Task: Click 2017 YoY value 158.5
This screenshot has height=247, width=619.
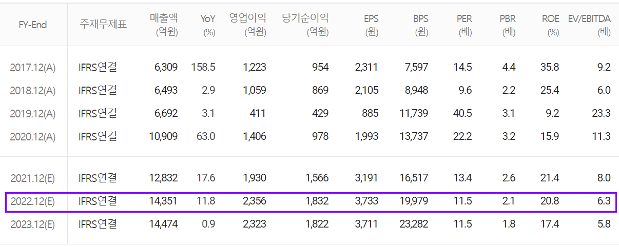Action: (x=203, y=67)
